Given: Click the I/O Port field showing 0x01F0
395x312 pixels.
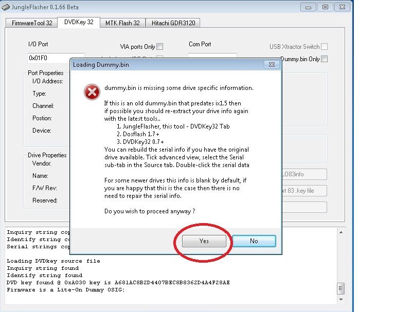Looking at the screenshot, I should click(x=56, y=59).
